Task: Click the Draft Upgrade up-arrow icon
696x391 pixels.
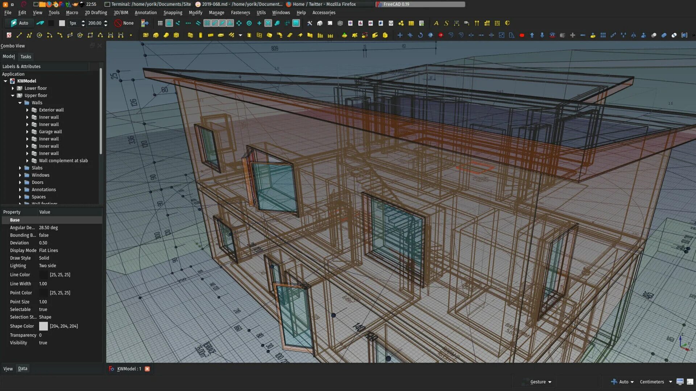Action: click(x=532, y=35)
